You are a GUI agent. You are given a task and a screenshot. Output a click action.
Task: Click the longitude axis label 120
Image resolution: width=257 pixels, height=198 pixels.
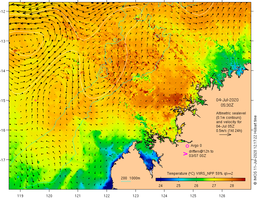pos(49,196)
